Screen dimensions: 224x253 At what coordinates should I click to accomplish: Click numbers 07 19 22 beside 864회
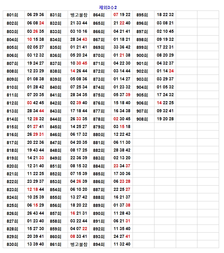(x=122, y=15)
